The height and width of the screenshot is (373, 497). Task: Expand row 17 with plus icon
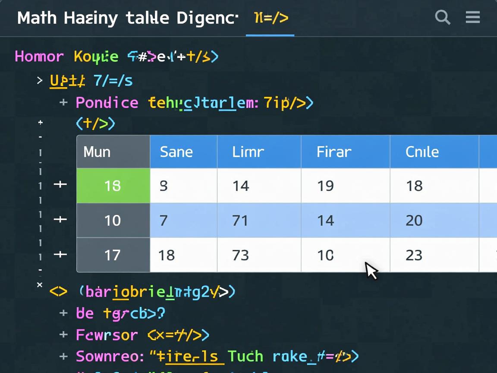(x=60, y=255)
